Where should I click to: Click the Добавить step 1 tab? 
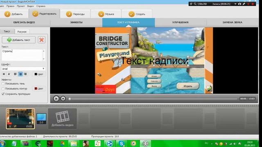[14, 14]
